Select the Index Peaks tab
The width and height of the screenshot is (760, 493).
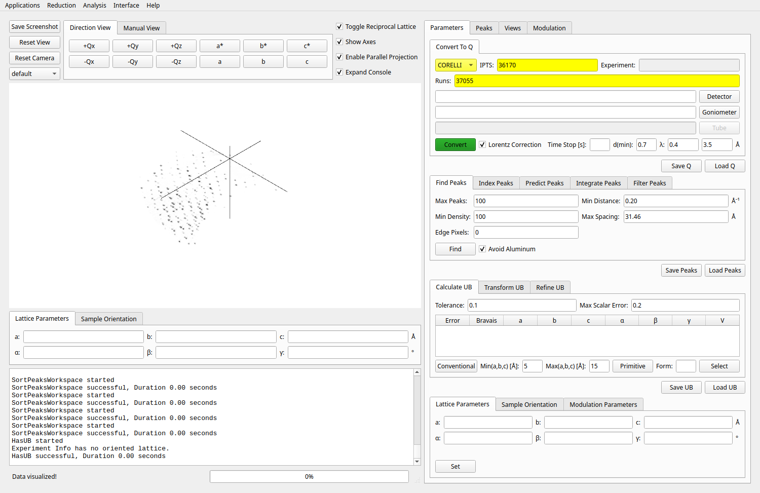496,183
